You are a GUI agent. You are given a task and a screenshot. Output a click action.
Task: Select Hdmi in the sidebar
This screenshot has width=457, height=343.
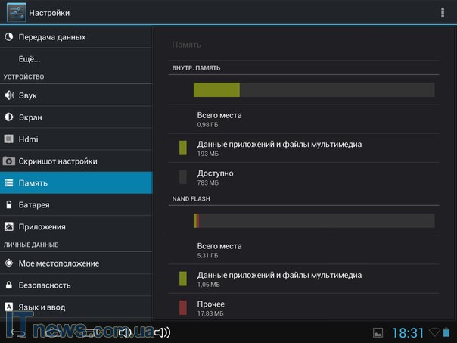pos(76,139)
